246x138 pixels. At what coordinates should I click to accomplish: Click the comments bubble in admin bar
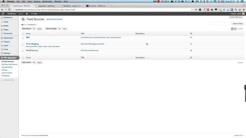coord(27,14)
